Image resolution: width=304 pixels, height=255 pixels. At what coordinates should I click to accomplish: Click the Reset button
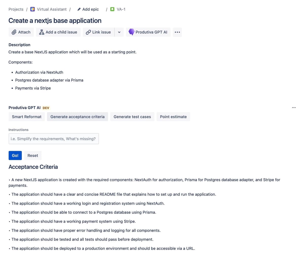click(x=33, y=155)
